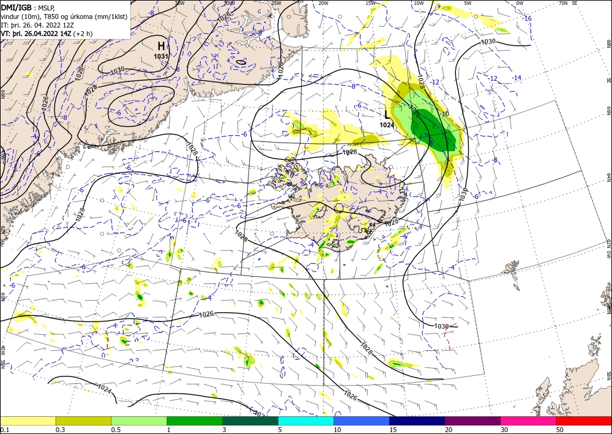Click the legend scale label '30'

coord(505,430)
